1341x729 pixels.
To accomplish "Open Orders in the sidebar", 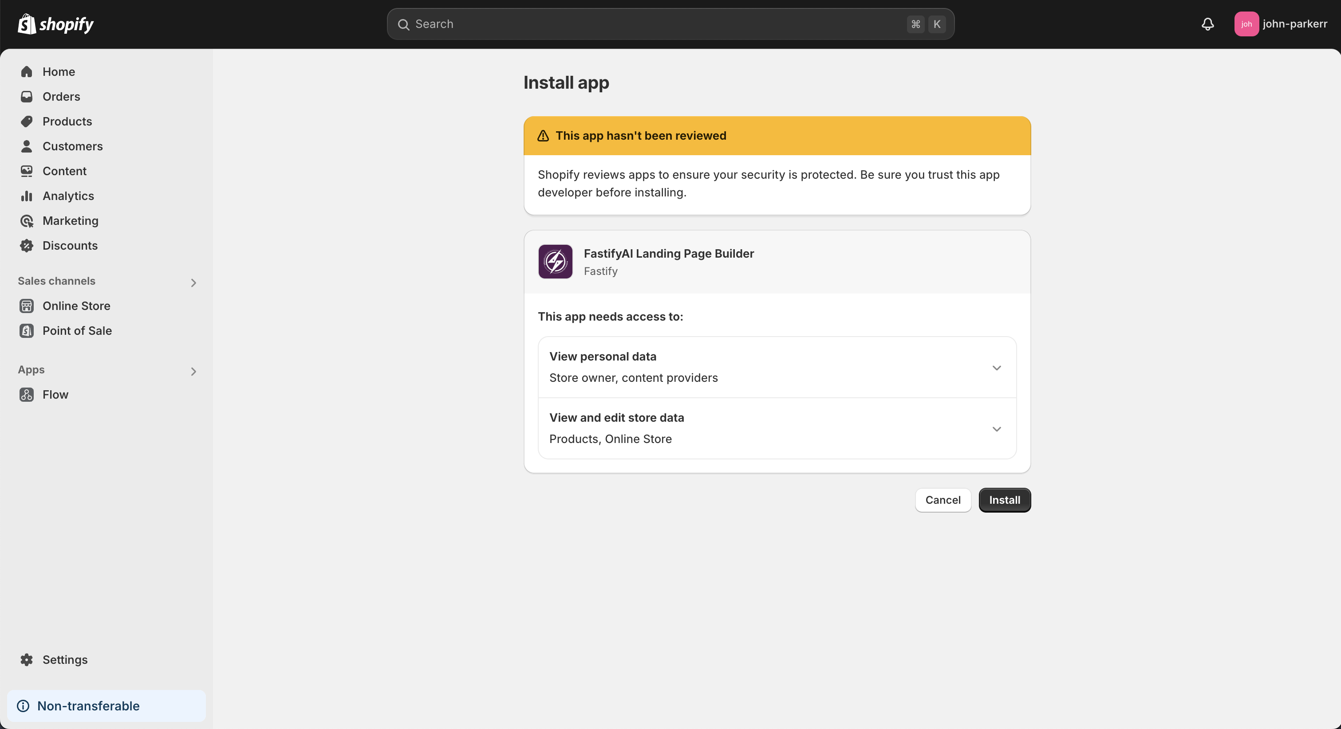I will tap(61, 97).
